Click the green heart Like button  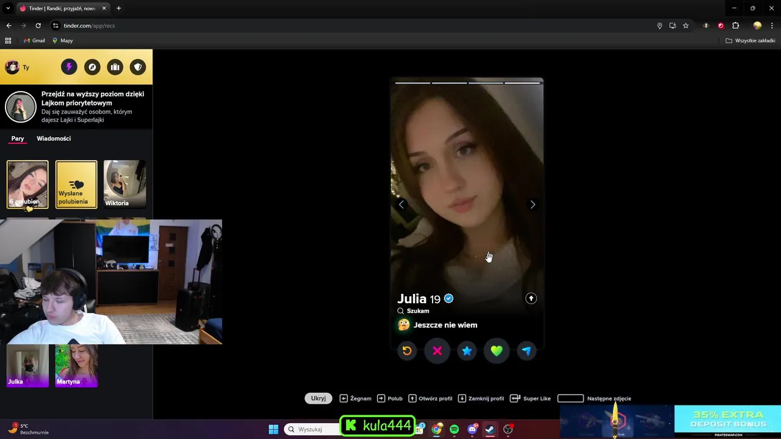[497, 351]
